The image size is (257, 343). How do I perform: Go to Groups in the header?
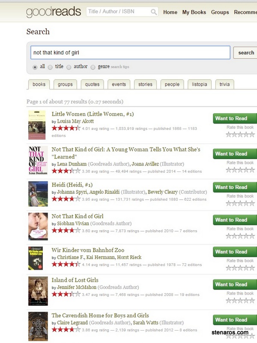[220, 12]
